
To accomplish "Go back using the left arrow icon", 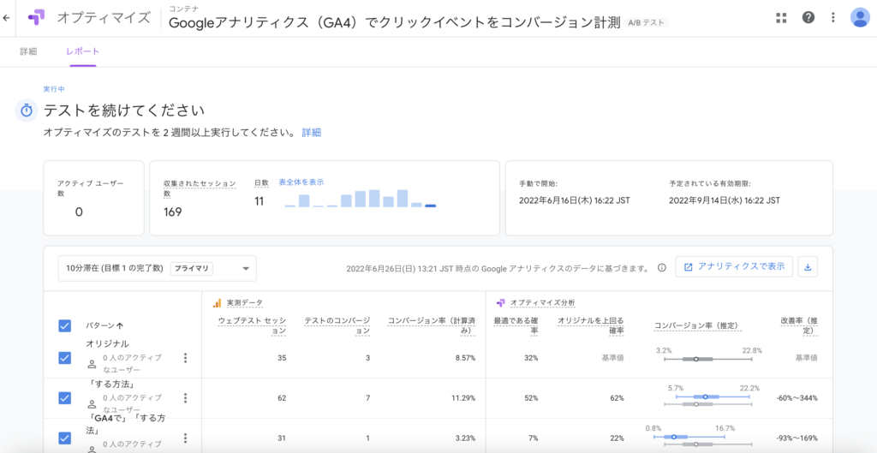I will (x=6, y=18).
